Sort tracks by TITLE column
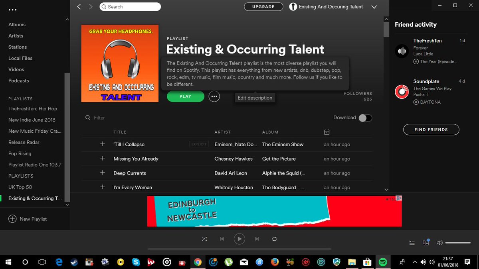This screenshot has width=479, height=269. click(120, 132)
